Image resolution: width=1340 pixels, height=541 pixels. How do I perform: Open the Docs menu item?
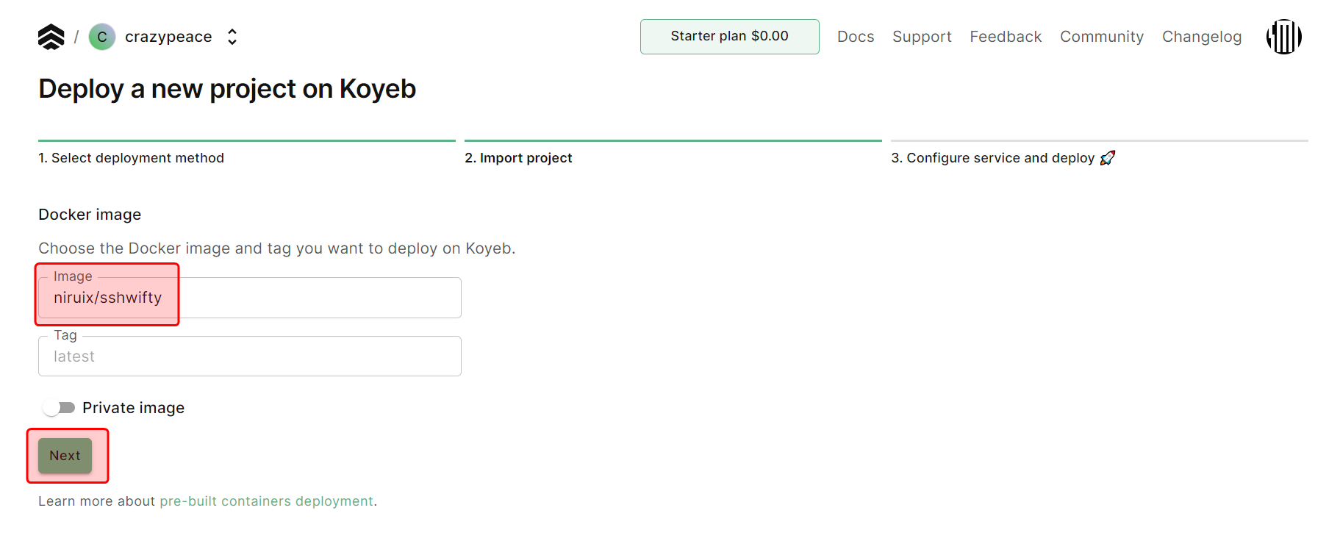[x=856, y=37]
